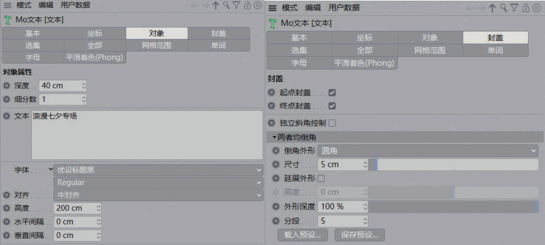Image resolution: width=545 pixels, height=245 pixels.
Task: Click the filter funnel icon in the left panel
Action: click(x=237, y=5)
